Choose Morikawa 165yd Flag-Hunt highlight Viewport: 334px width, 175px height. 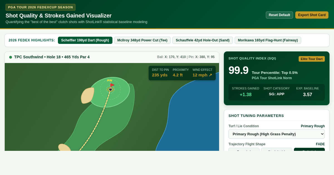268,40
